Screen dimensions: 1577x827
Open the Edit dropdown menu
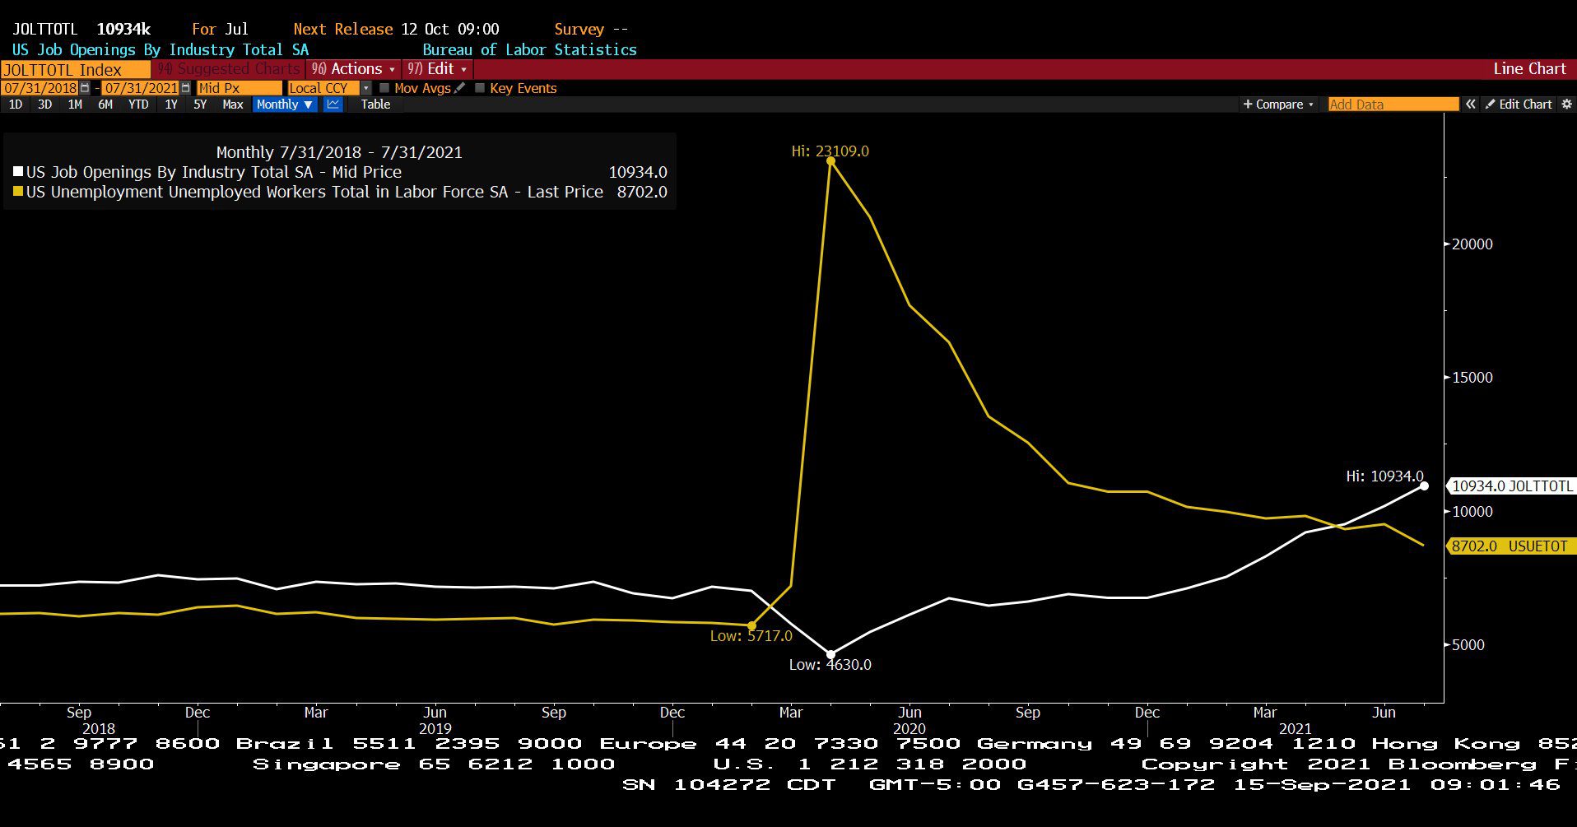click(x=437, y=69)
